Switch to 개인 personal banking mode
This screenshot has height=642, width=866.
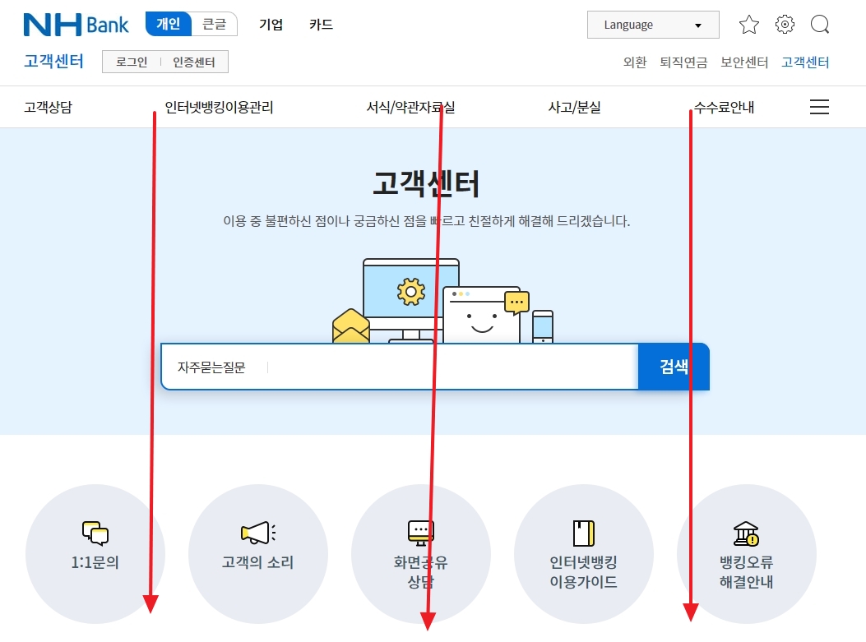point(169,24)
